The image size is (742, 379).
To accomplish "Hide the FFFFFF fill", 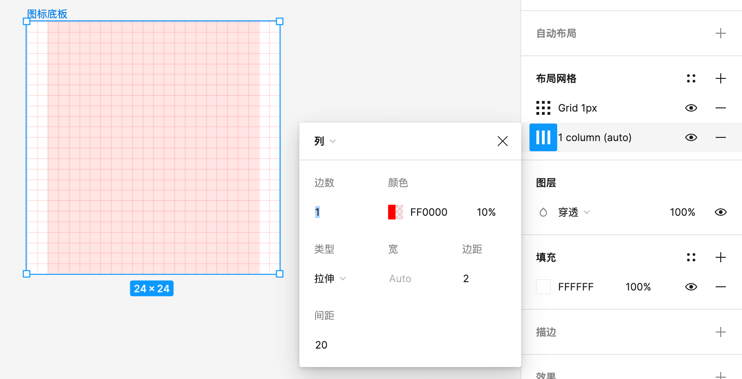I will click(x=691, y=287).
